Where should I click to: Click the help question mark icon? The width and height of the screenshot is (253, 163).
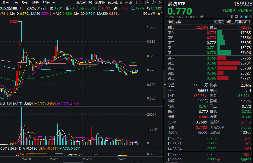point(153,2)
